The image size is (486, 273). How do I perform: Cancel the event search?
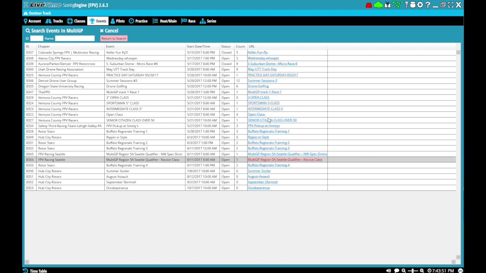tap(109, 31)
